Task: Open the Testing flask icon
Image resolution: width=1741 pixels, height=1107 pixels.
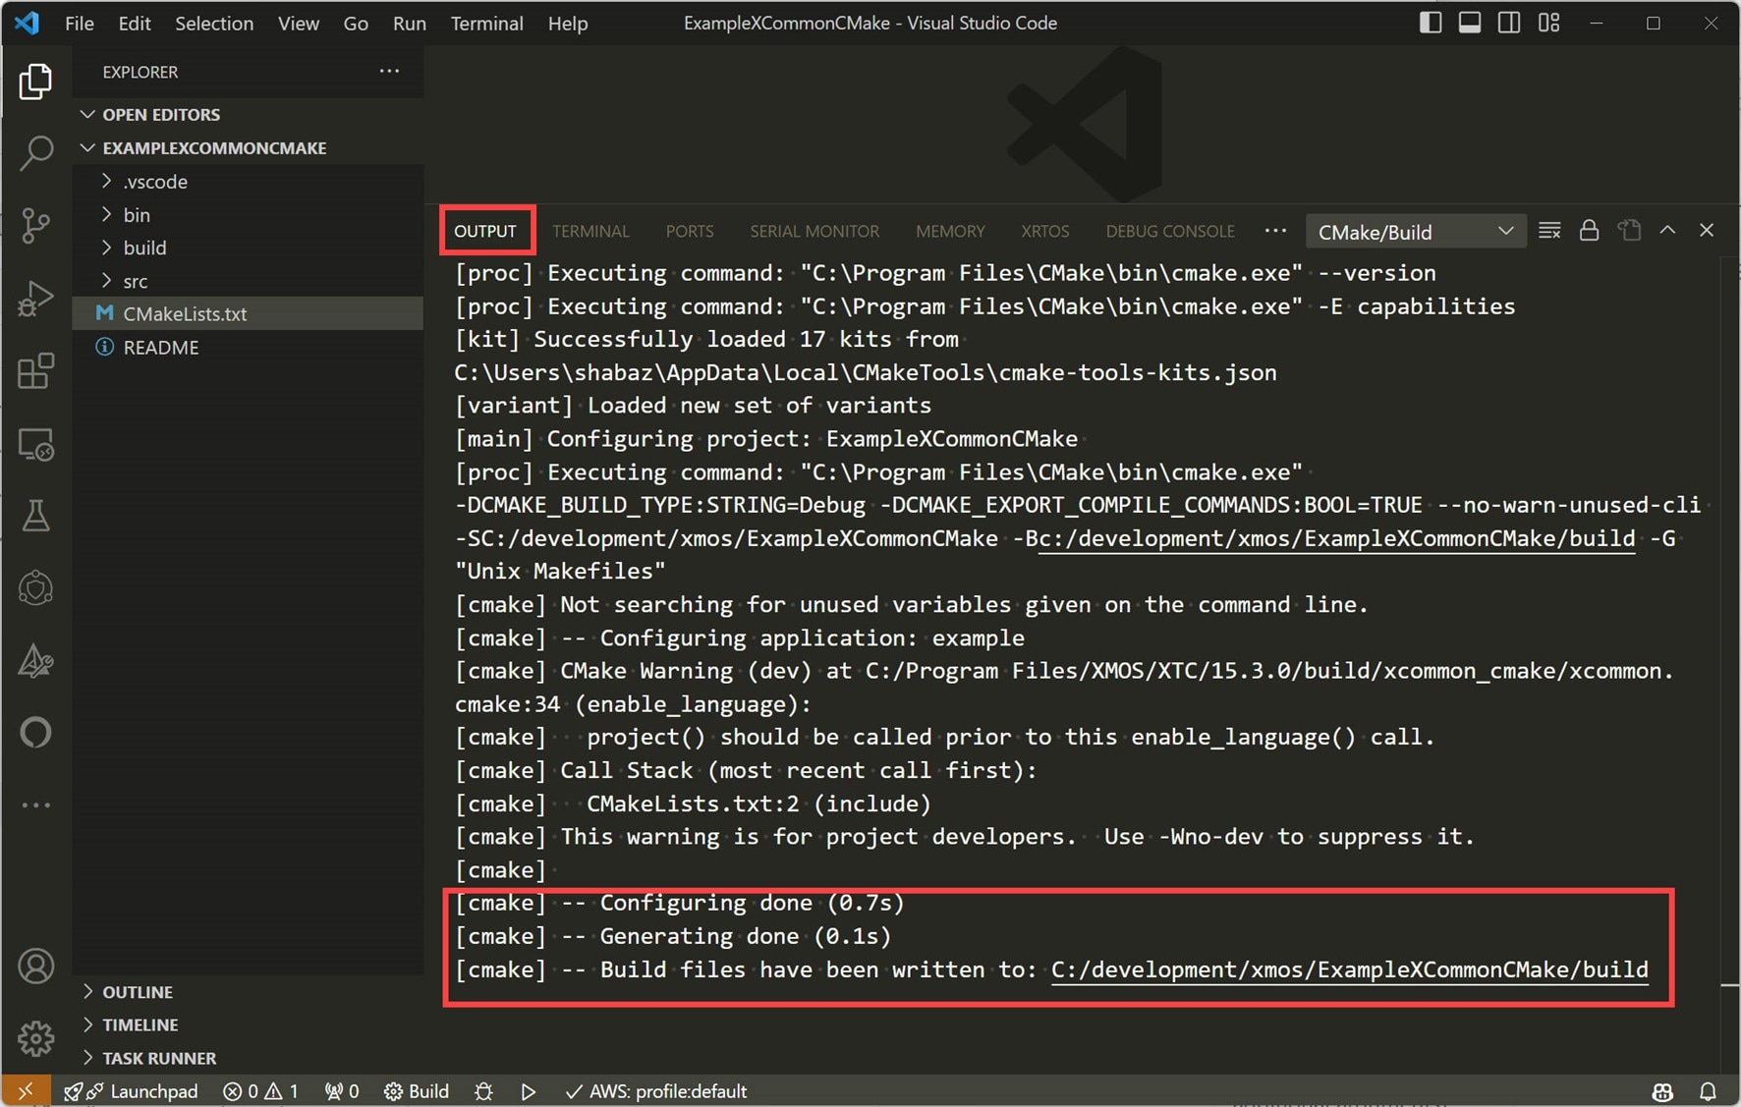Action: [x=35, y=515]
